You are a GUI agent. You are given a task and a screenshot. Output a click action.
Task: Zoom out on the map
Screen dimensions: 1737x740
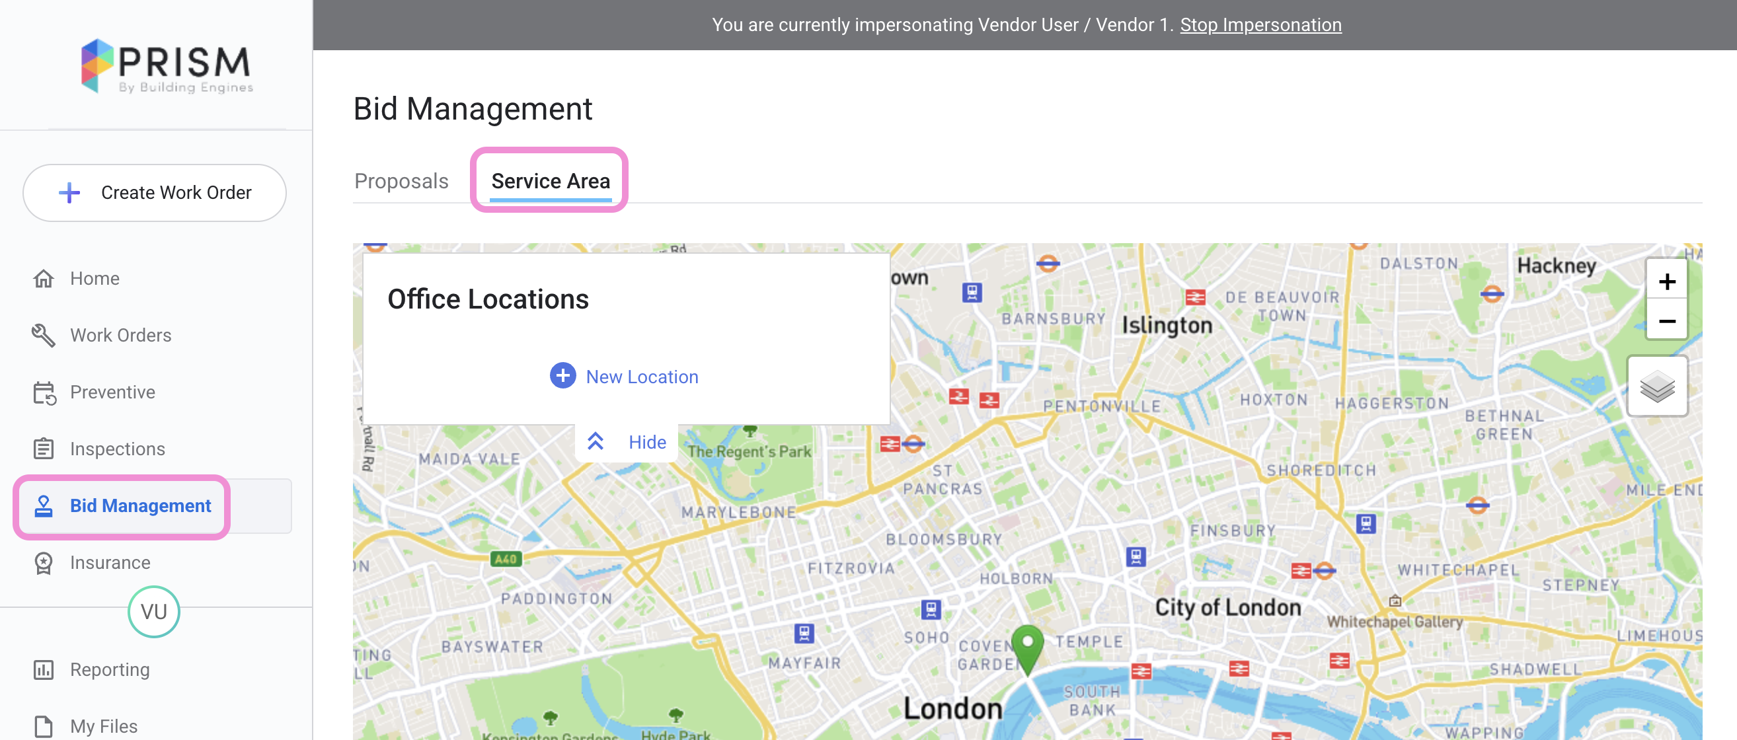coord(1666,321)
